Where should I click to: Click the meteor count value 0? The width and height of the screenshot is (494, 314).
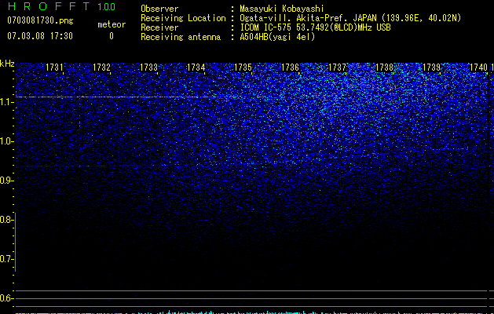coord(112,36)
